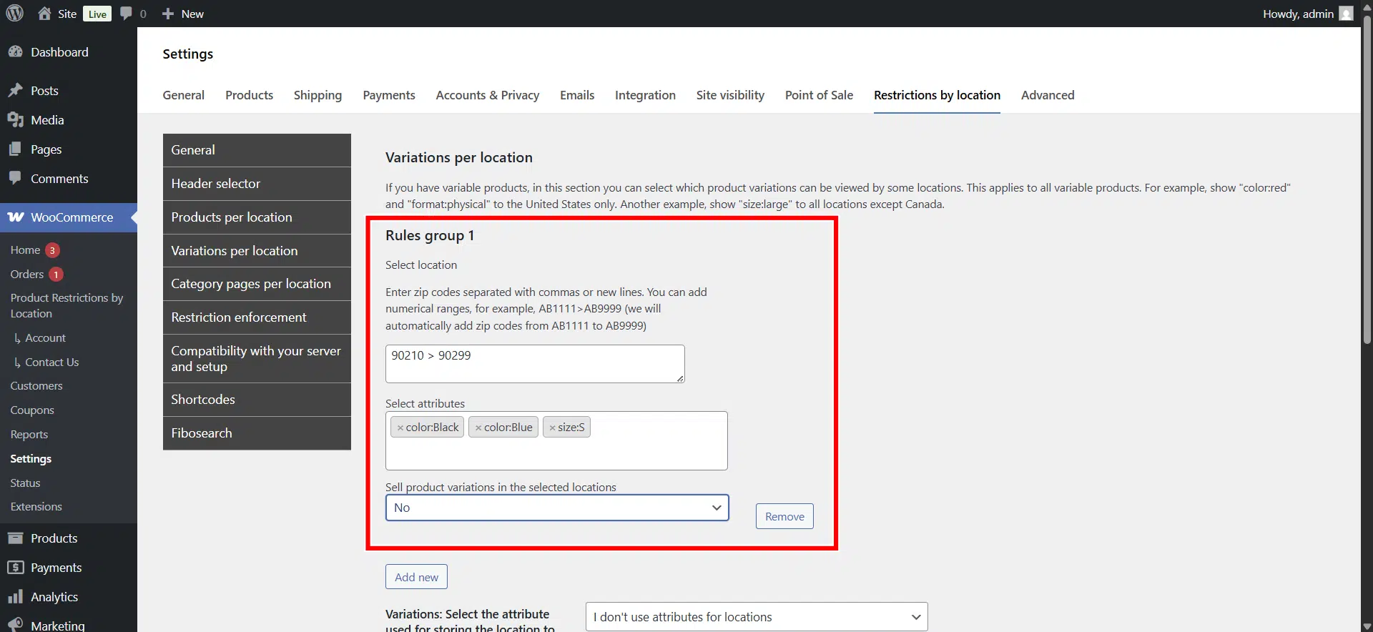The image size is (1373, 632).
Task: Open the Sell product variations dropdown
Action: click(x=556, y=508)
